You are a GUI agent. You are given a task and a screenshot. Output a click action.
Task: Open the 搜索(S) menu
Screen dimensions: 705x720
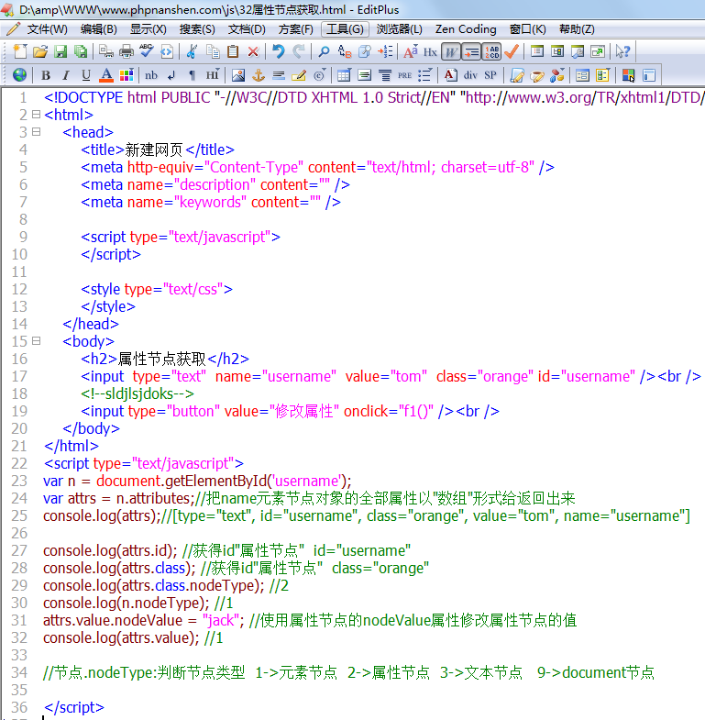click(197, 29)
